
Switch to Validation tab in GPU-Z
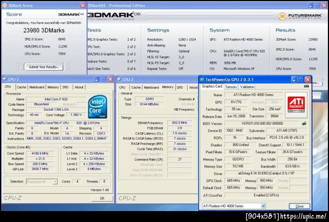point(247,87)
